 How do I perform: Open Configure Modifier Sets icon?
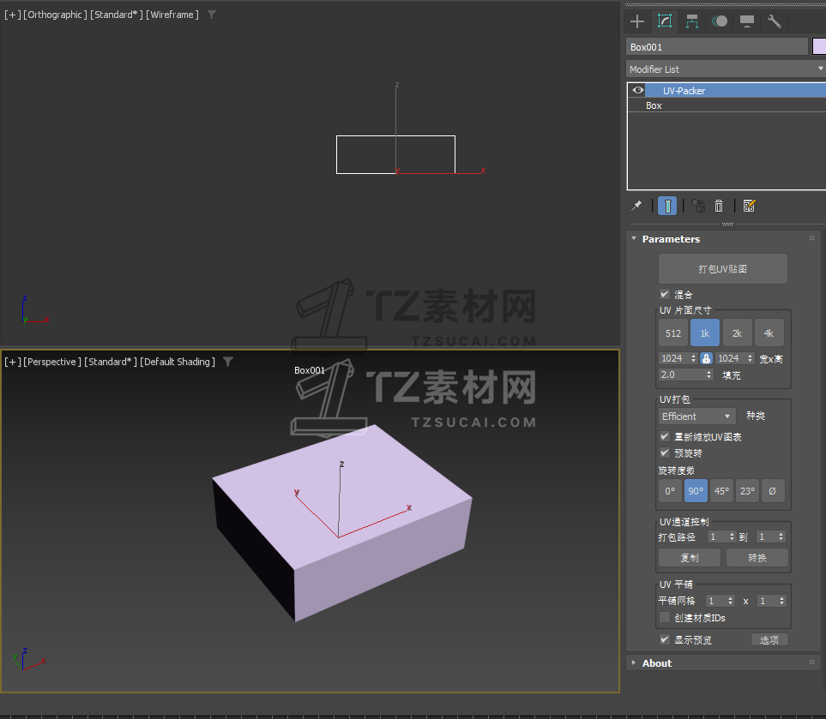(749, 206)
